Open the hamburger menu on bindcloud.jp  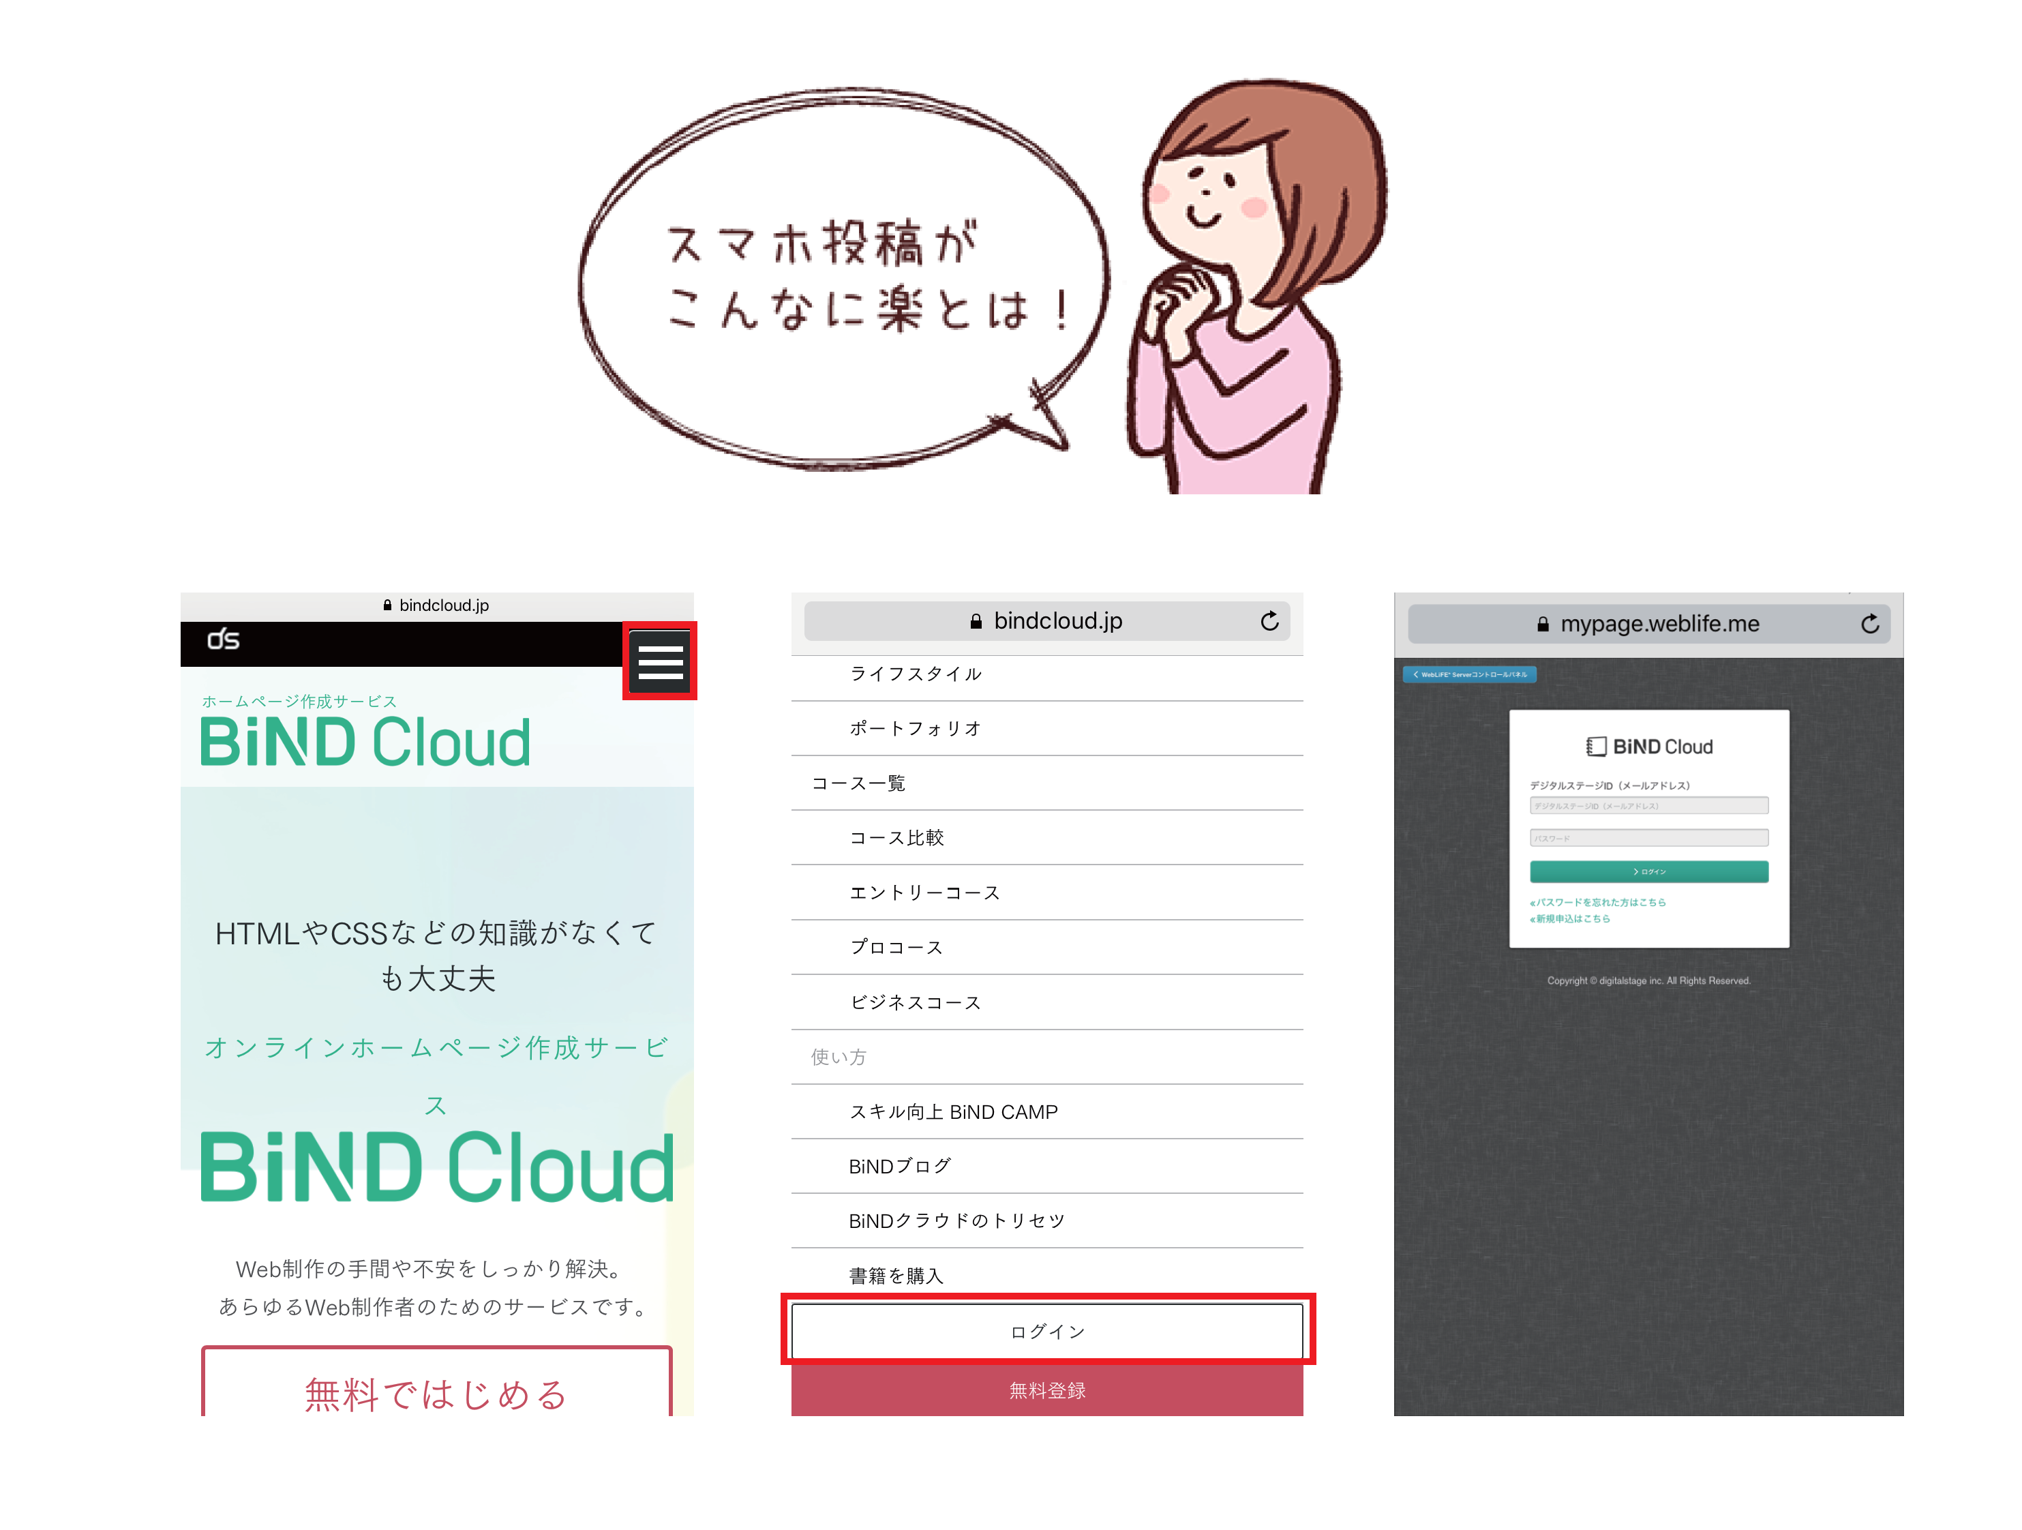pyautogui.click(x=660, y=661)
